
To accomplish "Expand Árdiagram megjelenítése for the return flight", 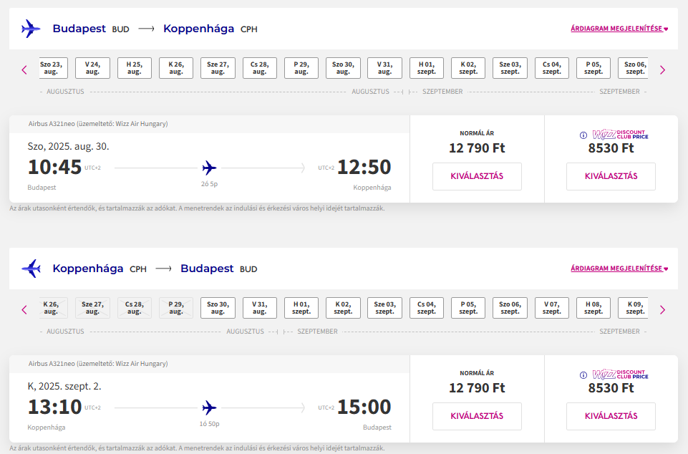I will pyautogui.click(x=619, y=269).
